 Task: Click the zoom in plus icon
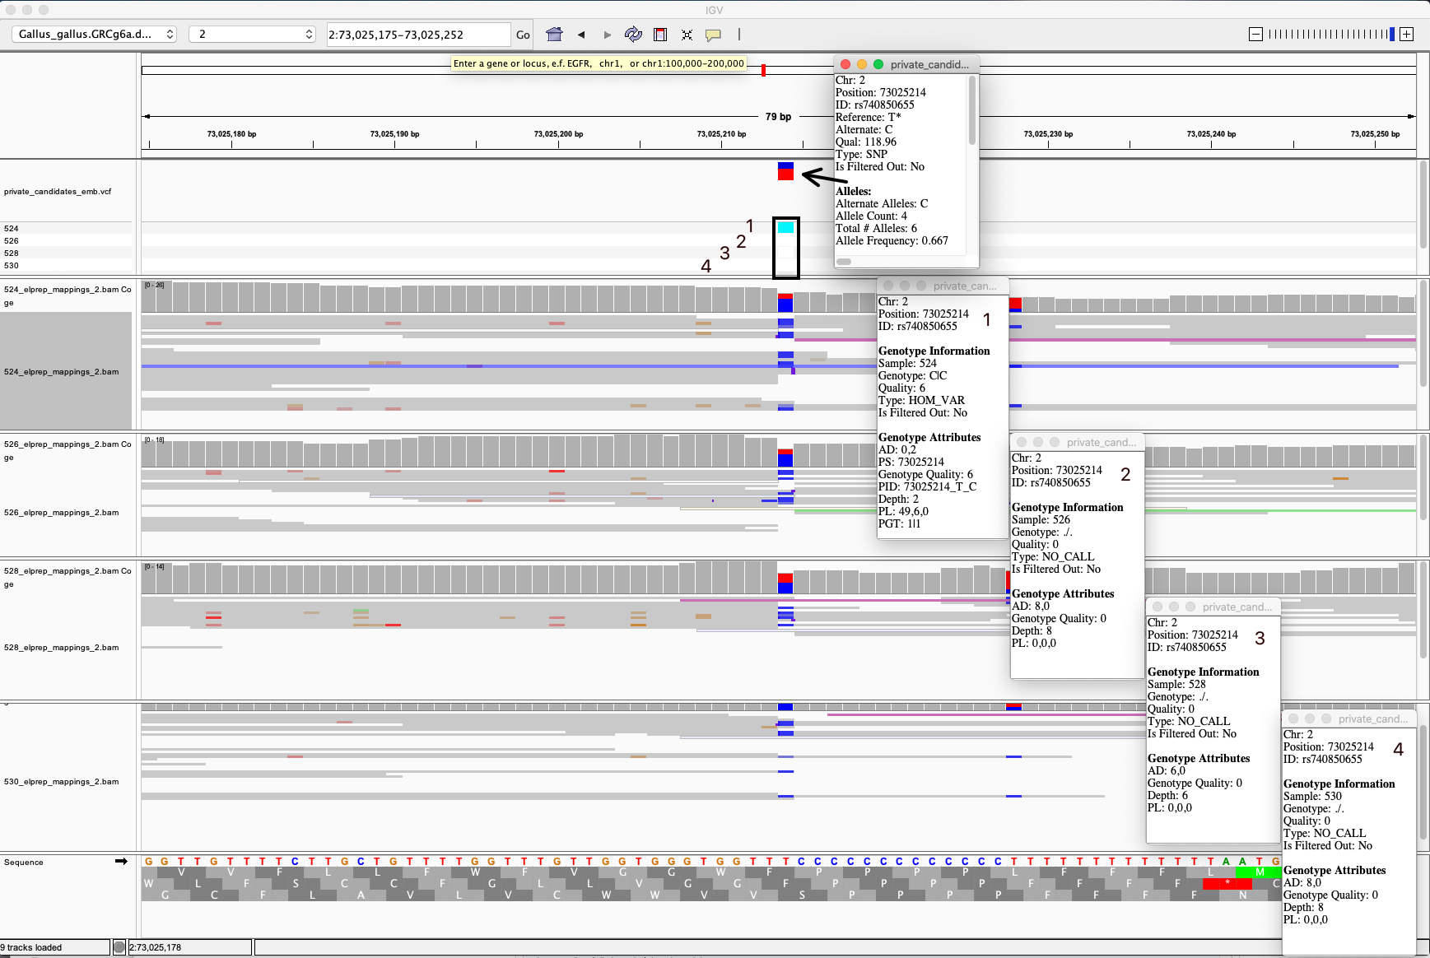point(1407,35)
